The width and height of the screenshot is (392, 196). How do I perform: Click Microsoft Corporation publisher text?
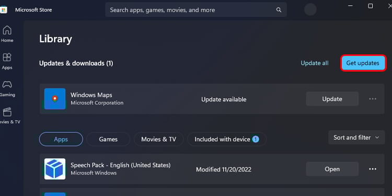(97, 103)
